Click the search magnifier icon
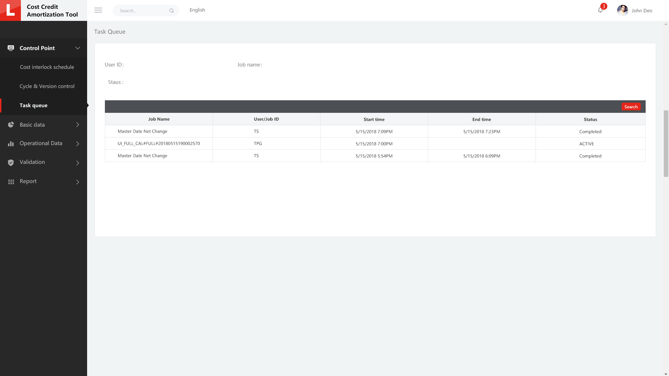Screen dimensions: 669x376 coord(171,11)
